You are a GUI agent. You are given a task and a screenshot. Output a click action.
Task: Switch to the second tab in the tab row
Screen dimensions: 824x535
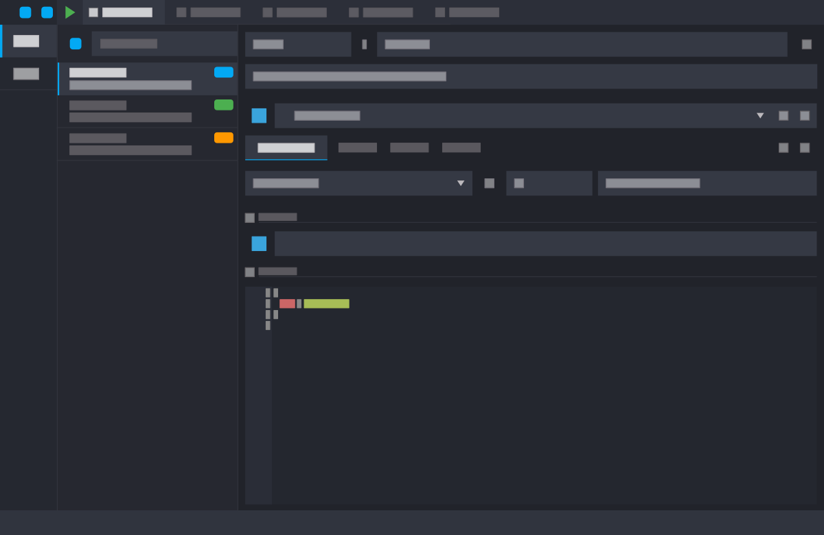tap(358, 147)
